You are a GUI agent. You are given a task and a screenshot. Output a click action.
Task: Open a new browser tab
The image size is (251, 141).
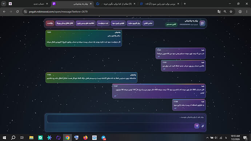[x=185, y=4]
